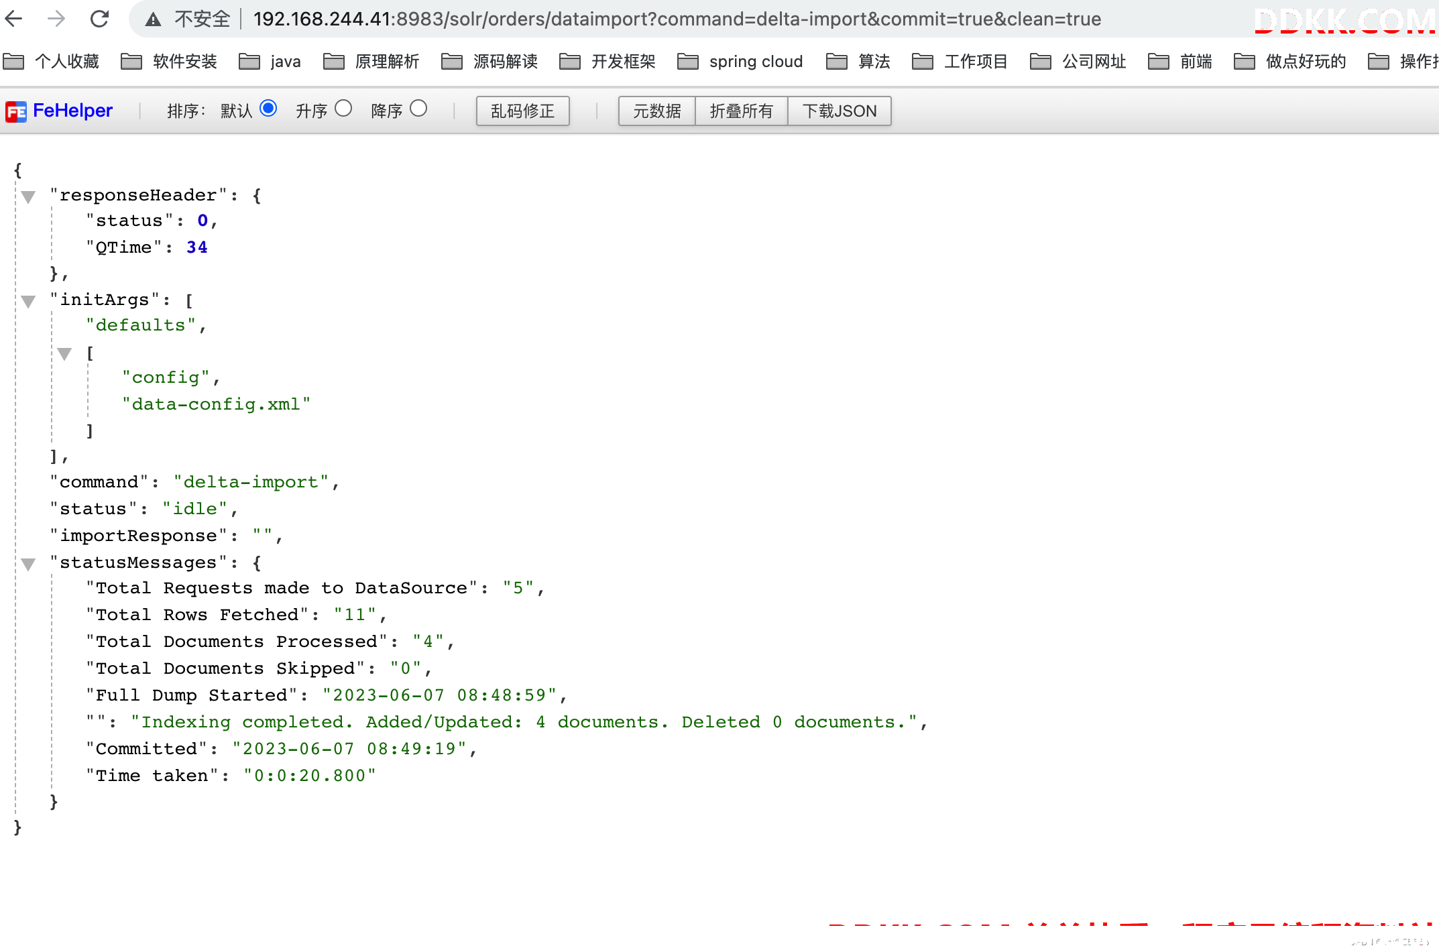Click the "importResponse" key
This screenshot has height=952, width=1439.
(x=139, y=536)
